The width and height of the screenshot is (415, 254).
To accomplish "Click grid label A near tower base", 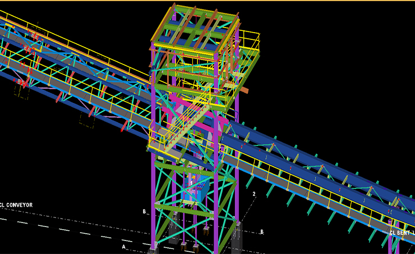I will 124,246.
